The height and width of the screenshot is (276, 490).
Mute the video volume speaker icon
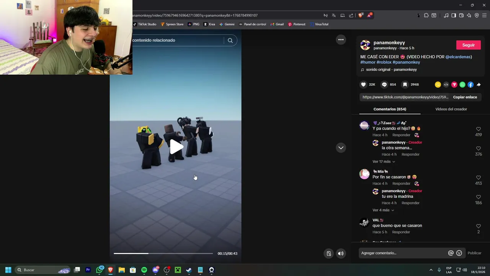[341, 253]
